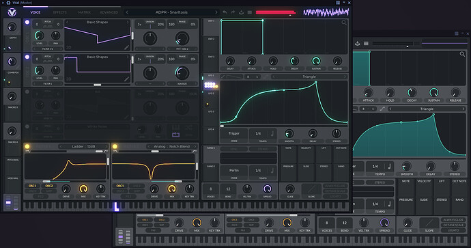Click the Glide knob
The image size is (471, 248).
(x=290, y=189)
